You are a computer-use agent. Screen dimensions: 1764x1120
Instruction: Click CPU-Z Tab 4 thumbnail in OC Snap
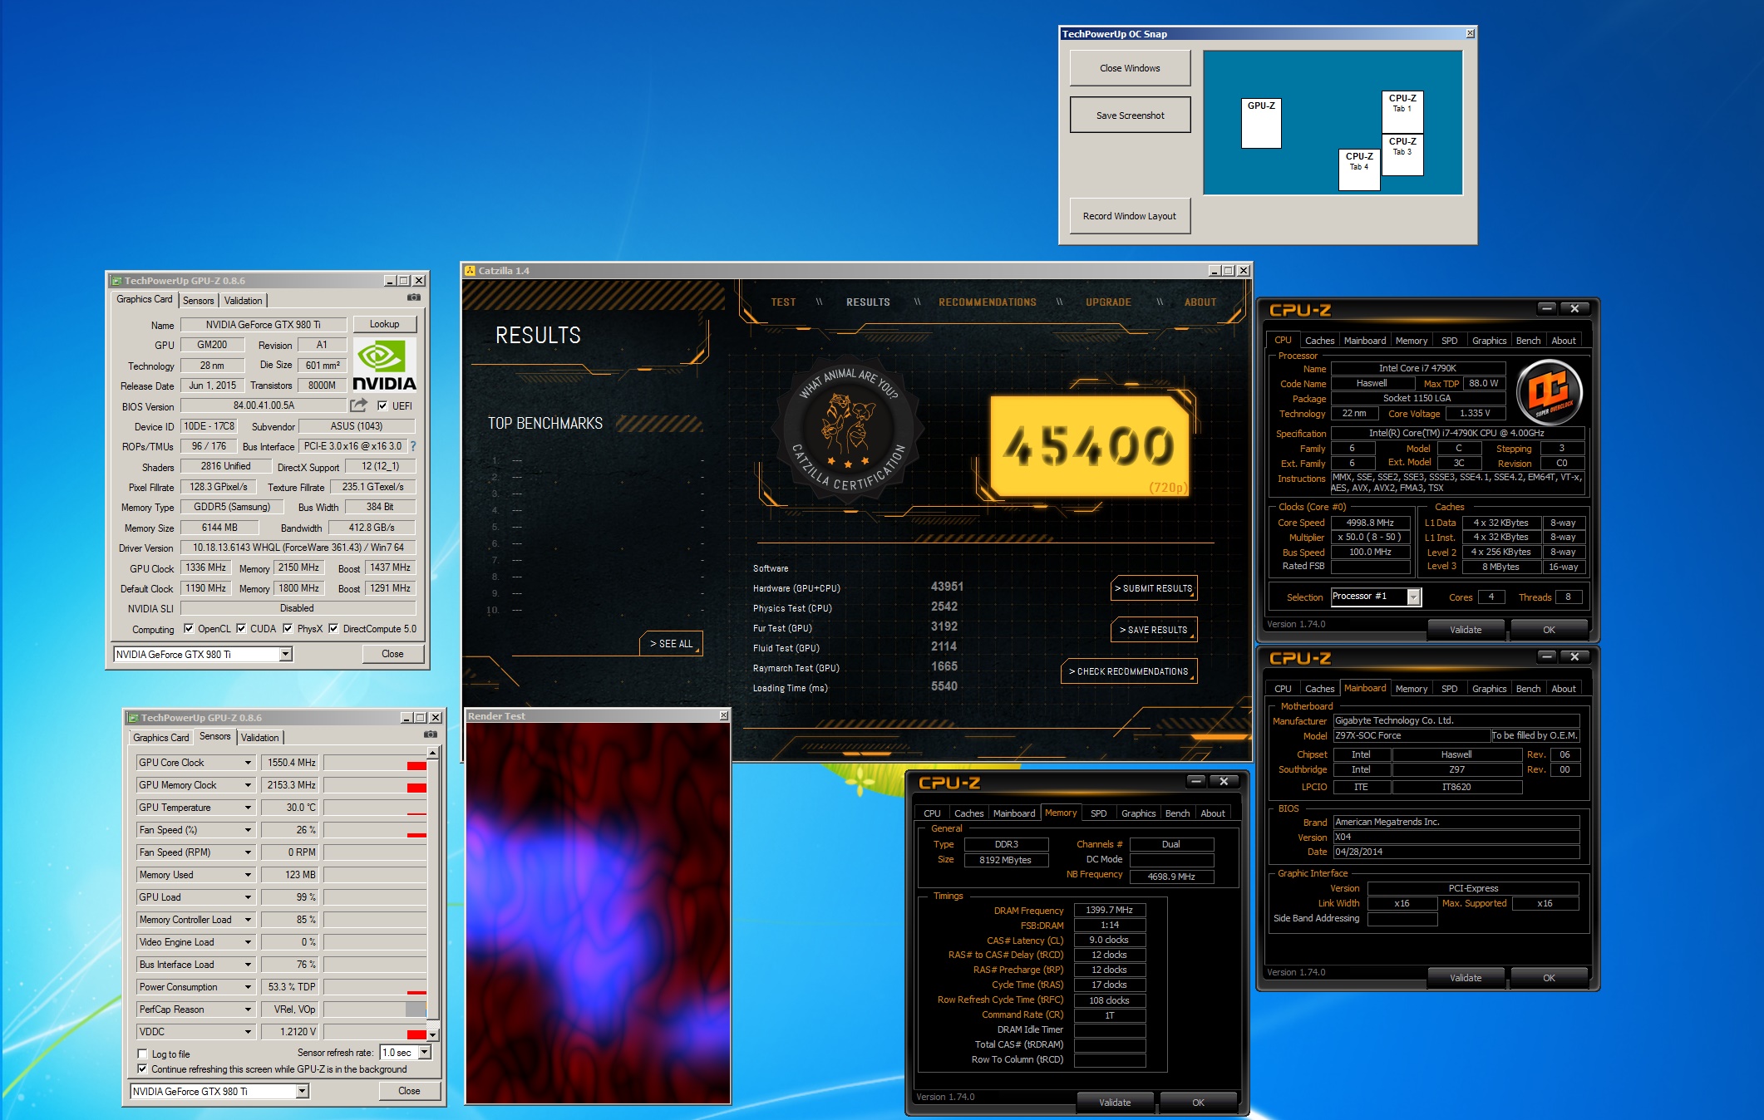1360,169
